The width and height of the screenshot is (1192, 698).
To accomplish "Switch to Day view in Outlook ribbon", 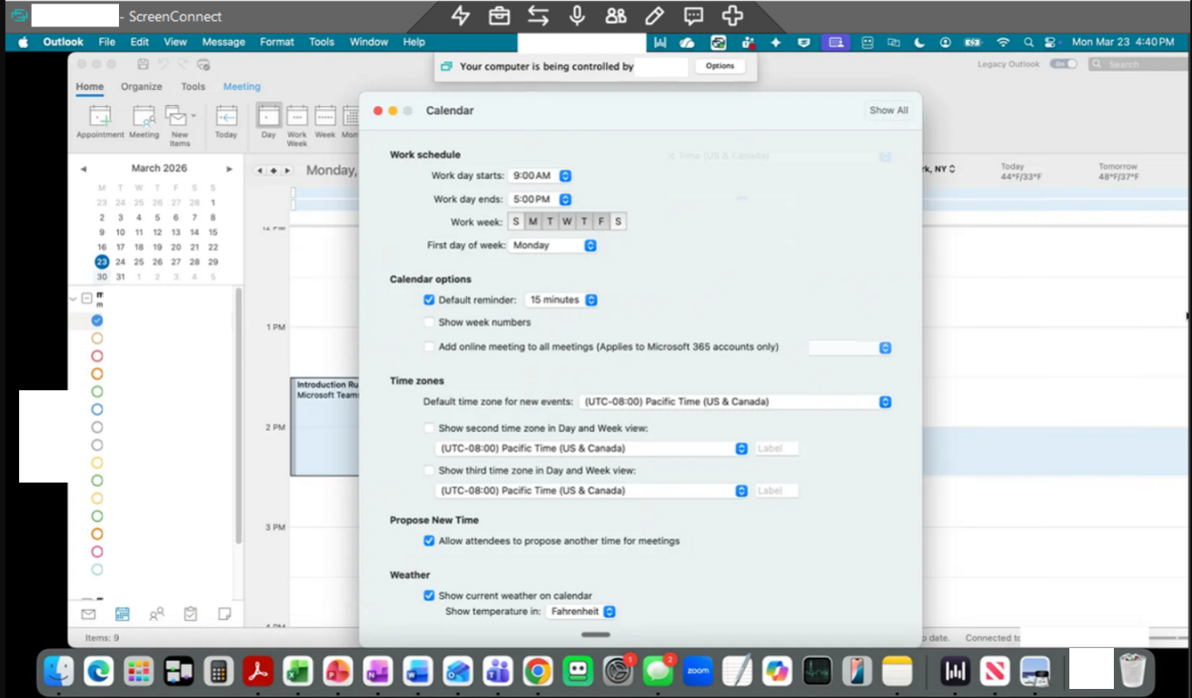I will click(269, 122).
